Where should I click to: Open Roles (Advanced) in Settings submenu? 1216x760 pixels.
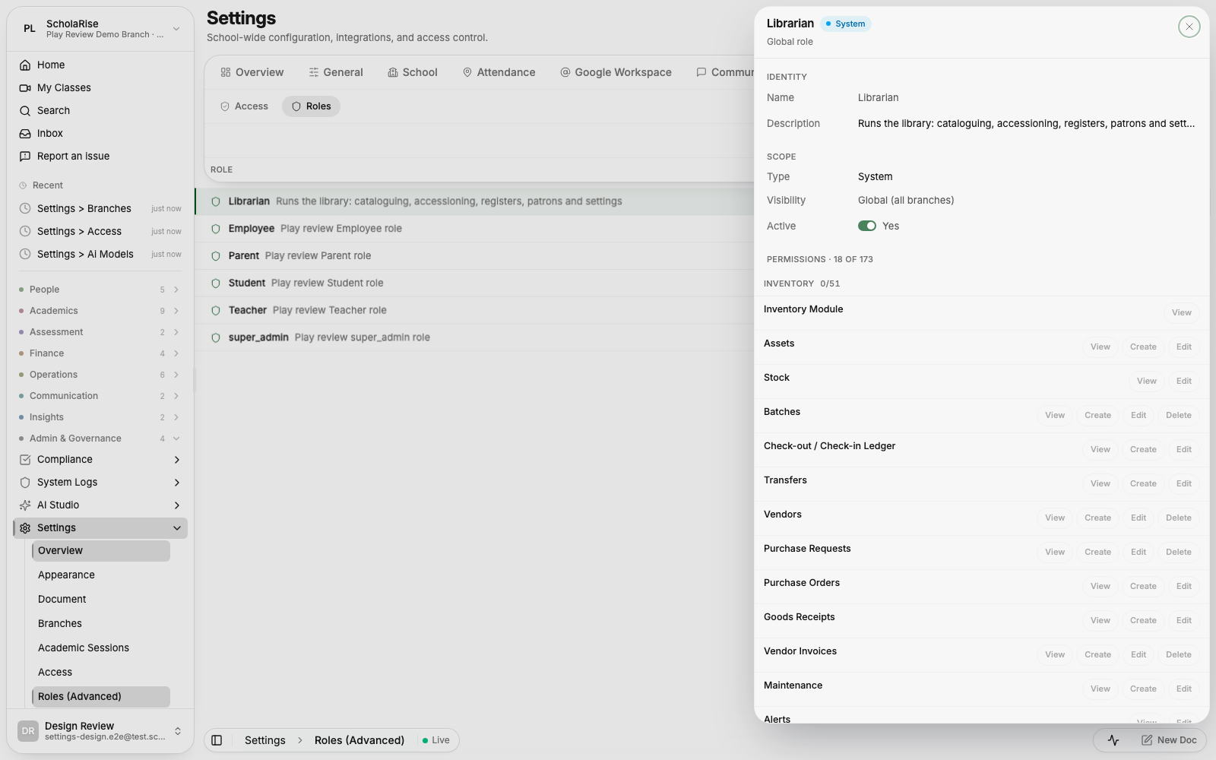(100, 697)
